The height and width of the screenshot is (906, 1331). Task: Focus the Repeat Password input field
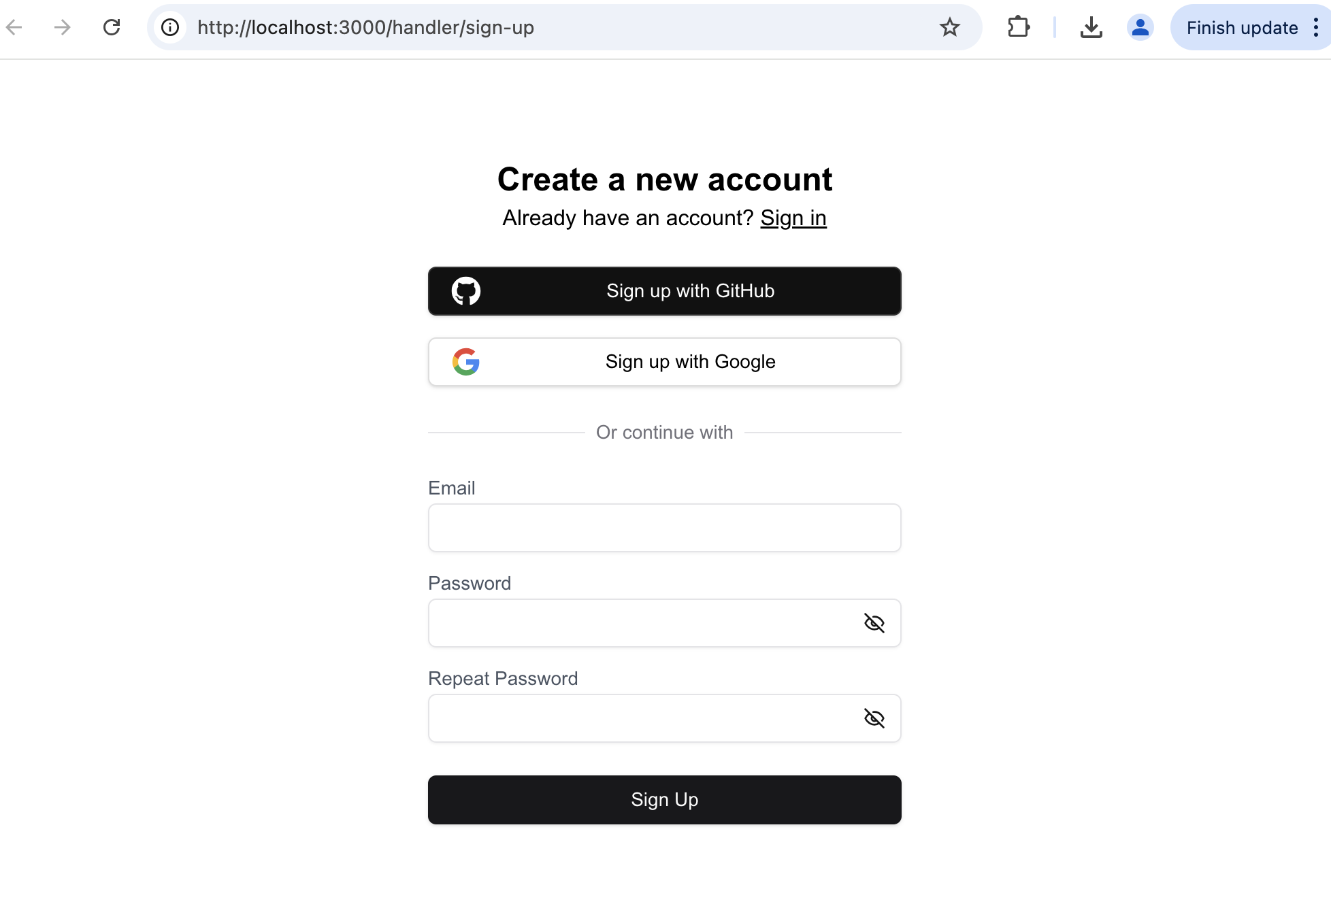[640, 718]
